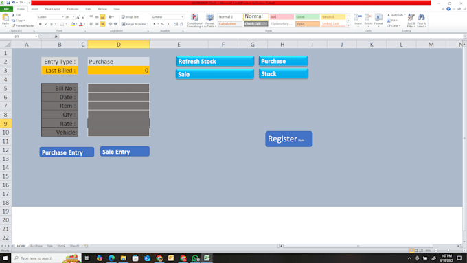The width and height of the screenshot is (467, 263).
Task: Open the Windows Start menu icon
Action: click(x=5, y=258)
